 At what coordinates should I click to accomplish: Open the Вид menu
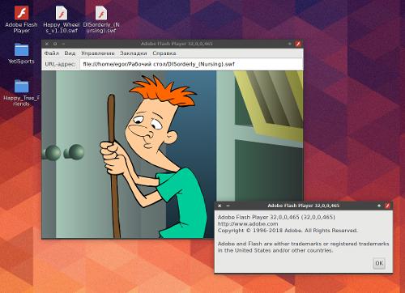pyautogui.click(x=70, y=53)
